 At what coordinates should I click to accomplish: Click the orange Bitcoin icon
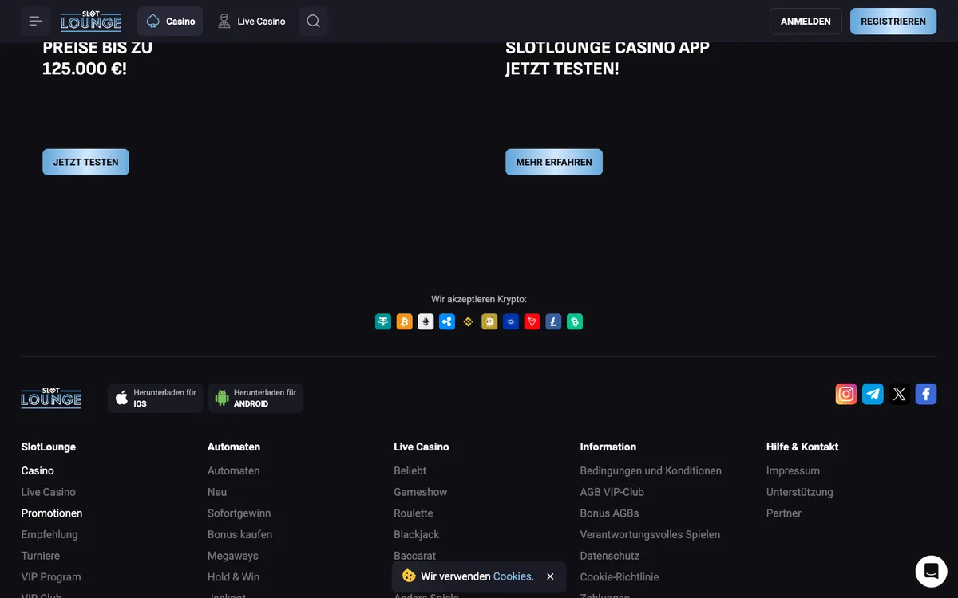pos(405,322)
